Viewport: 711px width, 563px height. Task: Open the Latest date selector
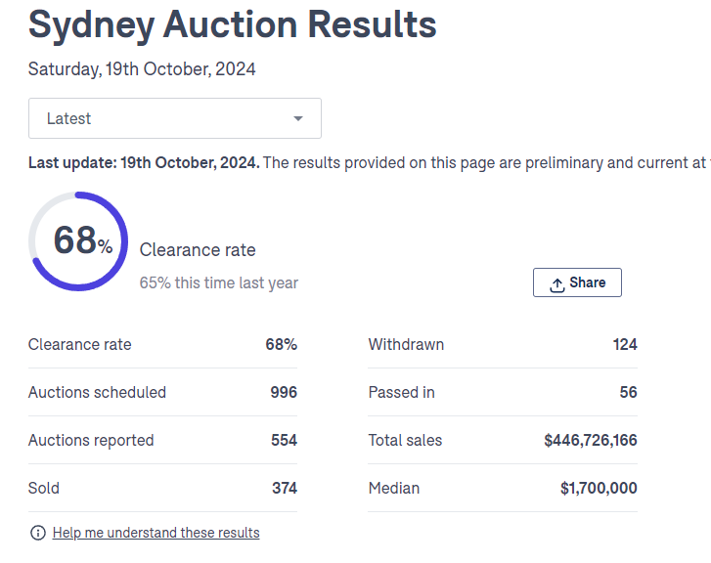click(174, 118)
